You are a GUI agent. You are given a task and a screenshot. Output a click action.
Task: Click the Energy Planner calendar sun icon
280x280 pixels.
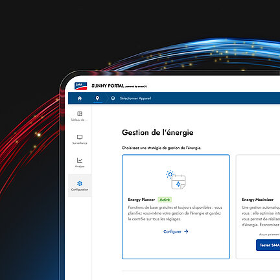[176, 180]
